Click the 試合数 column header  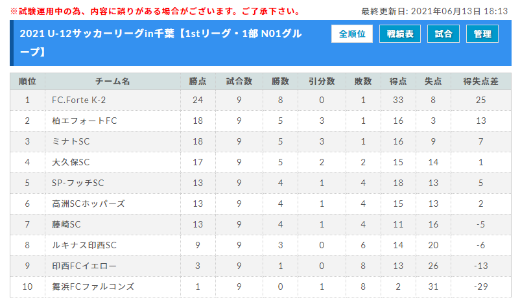[239, 81]
